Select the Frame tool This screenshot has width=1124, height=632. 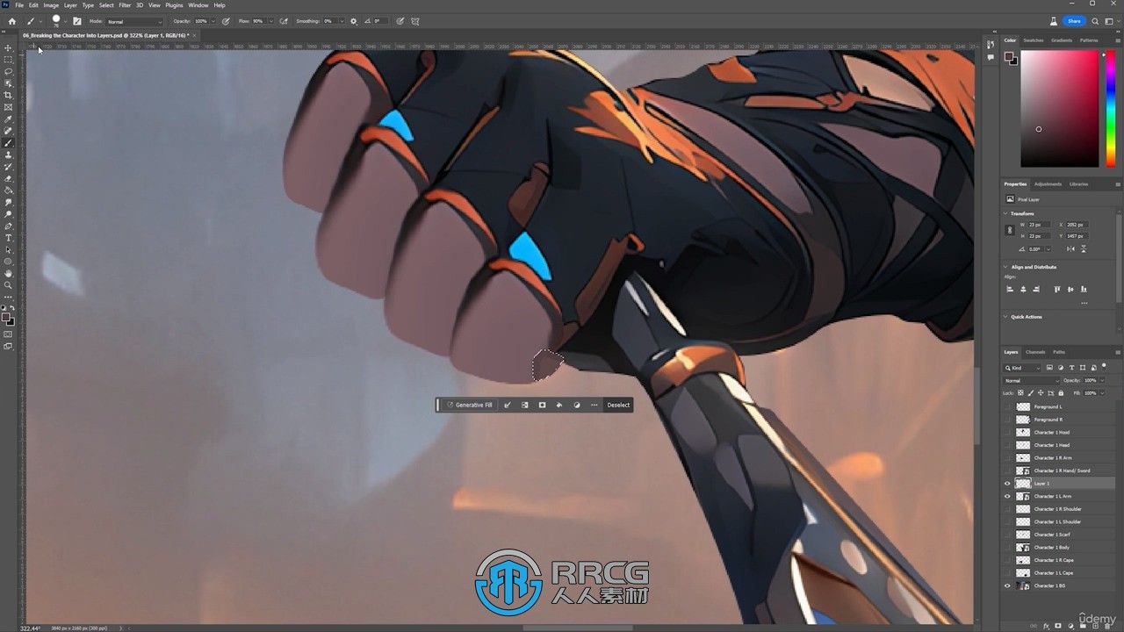coord(9,107)
